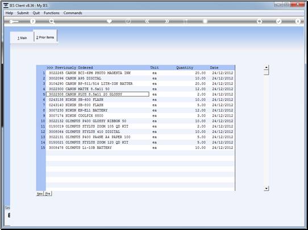308x230 pixels.
Task: Click the round X quit icon
Action: 298,22
